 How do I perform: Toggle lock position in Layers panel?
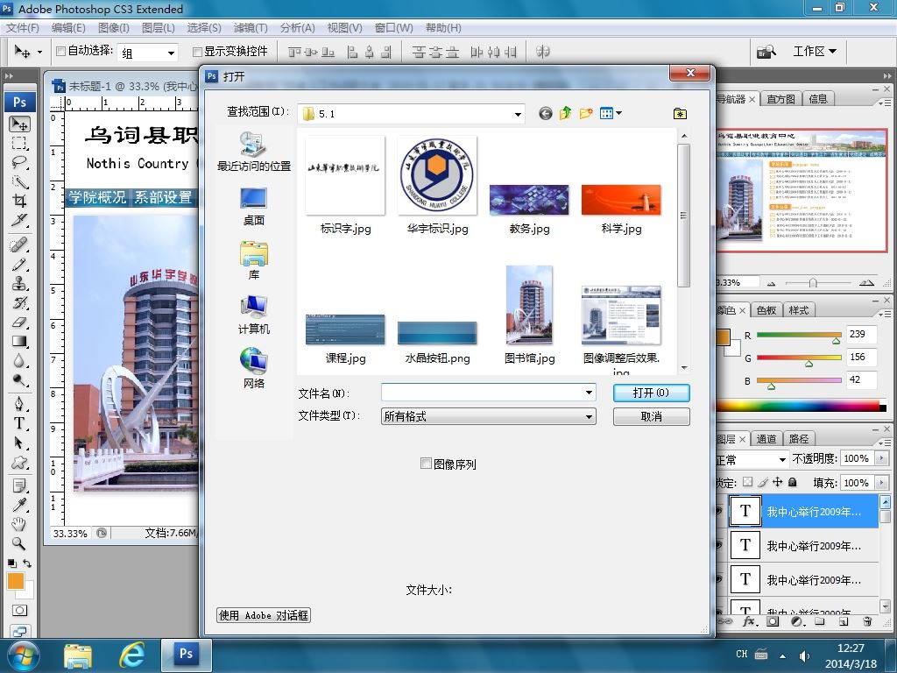click(x=778, y=483)
